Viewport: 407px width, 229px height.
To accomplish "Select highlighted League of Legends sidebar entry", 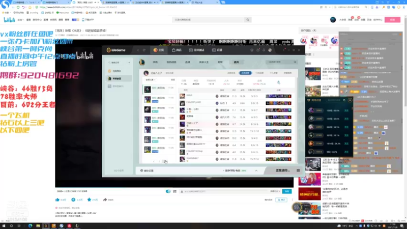I will click(x=119, y=78).
